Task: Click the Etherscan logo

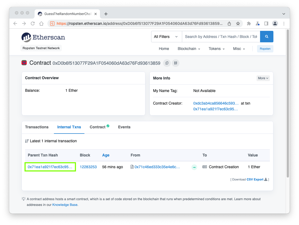Action: tap(43, 37)
